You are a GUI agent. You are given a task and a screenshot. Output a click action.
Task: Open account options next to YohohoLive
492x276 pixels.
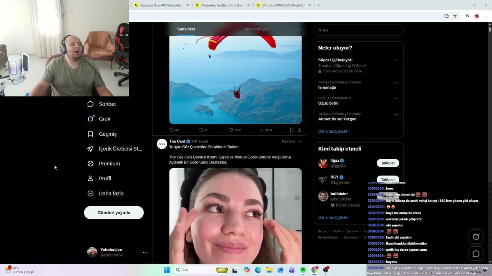pyautogui.click(x=145, y=252)
